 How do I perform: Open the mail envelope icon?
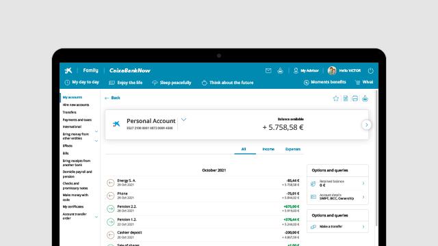click(x=268, y=70)
